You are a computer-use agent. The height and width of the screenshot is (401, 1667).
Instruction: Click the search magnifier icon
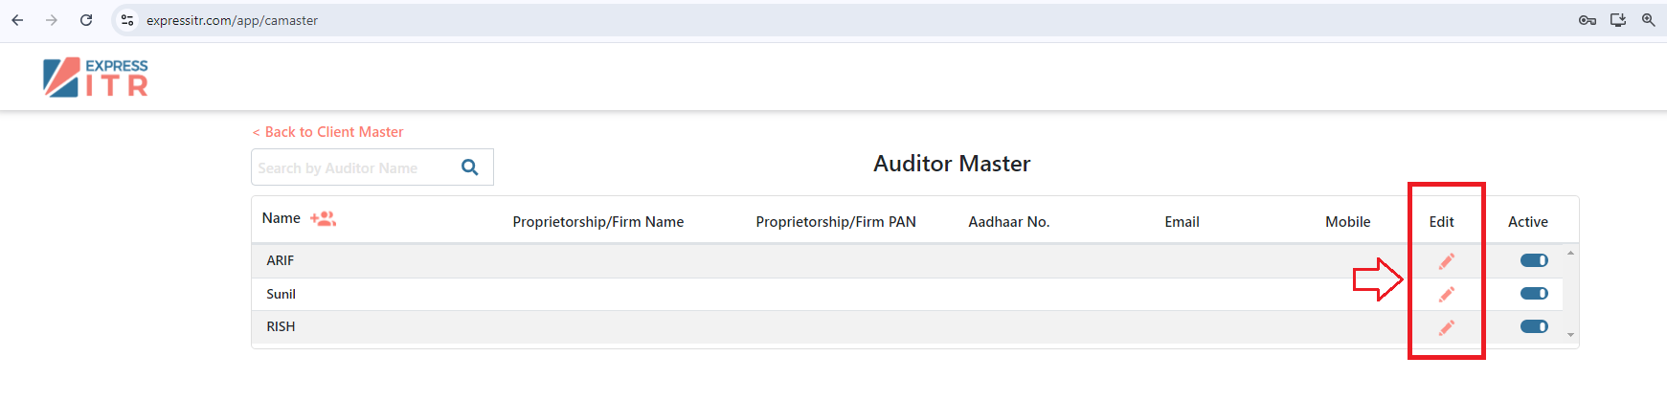[x=469, y=167]
